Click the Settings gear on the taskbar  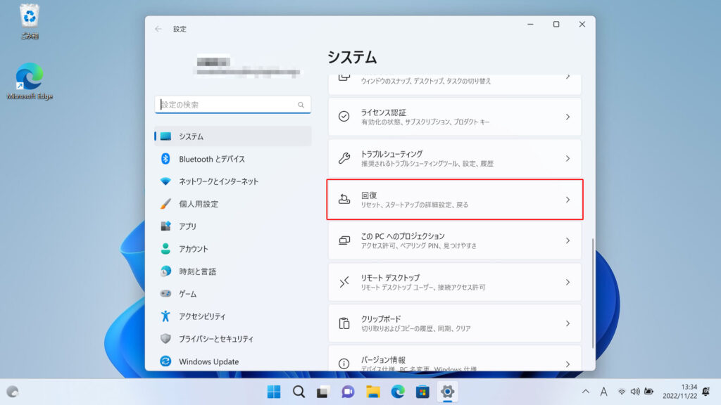447,392
